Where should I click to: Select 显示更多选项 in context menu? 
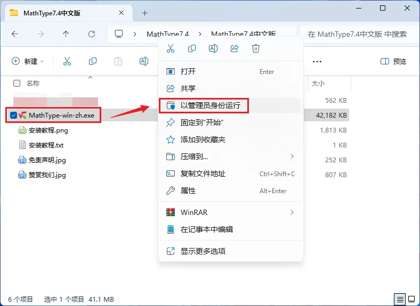click(x=230, y=251)
